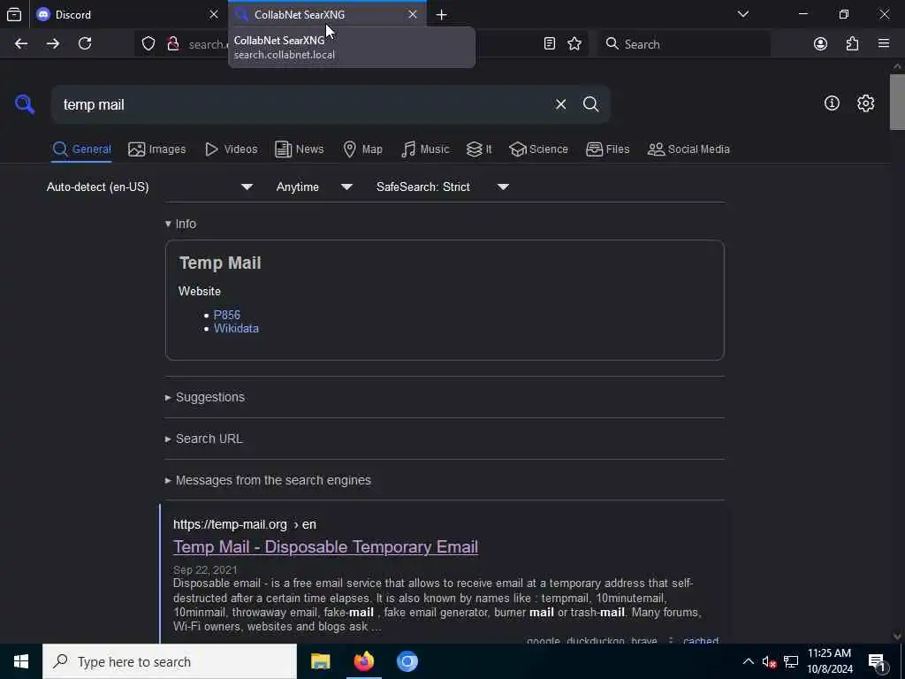Collapse the Info section

[180, 224]
